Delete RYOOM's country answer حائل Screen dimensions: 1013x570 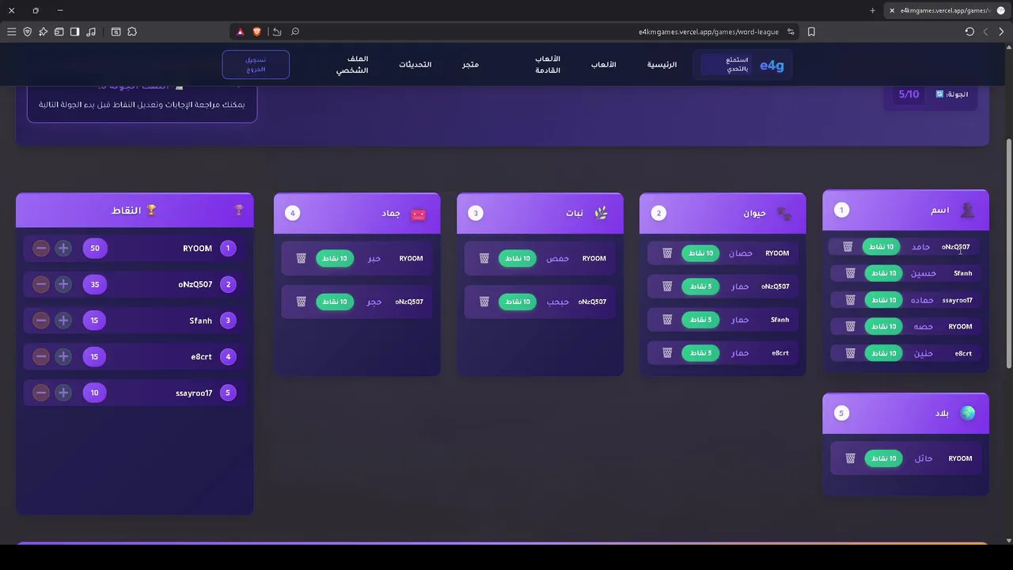[x=851, y=458]
